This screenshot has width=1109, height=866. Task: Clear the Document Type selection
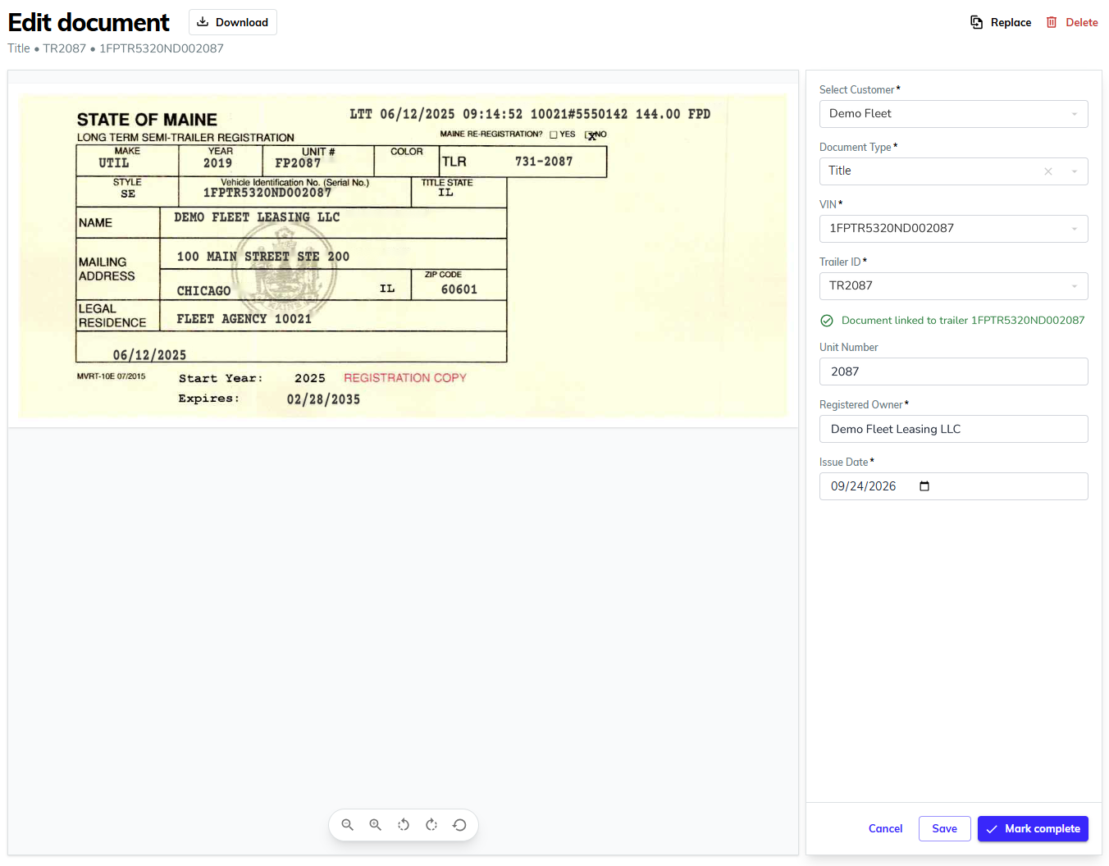point(1048,171)
